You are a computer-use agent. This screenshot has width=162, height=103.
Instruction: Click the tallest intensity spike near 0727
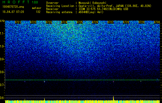(113, 98)
